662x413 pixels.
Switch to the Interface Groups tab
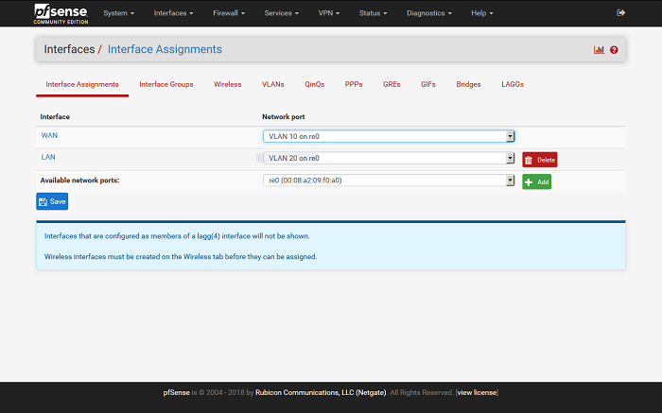point(166,84)
